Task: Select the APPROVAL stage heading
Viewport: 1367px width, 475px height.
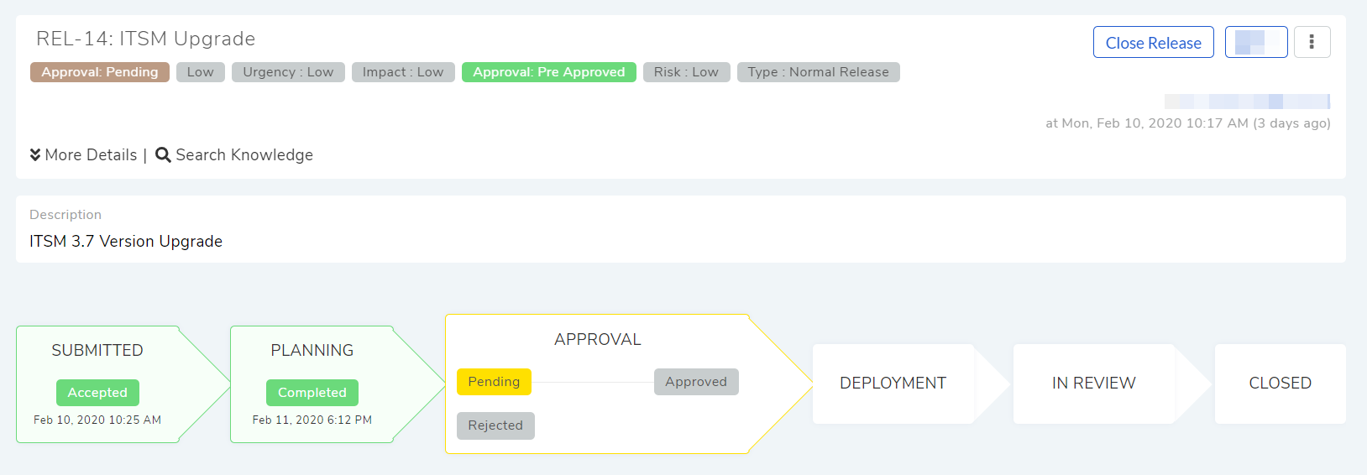Action: pyautogui.click(x=598, y=340)
